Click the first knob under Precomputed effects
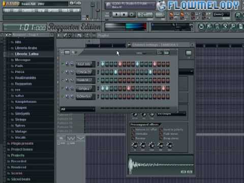The width and height of the screenshot is (244, 183). click(x=135, y=145)
